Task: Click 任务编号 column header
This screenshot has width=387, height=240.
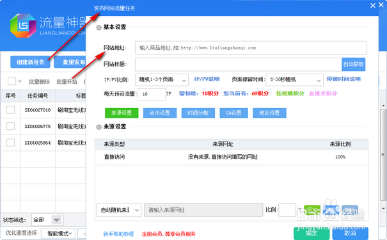Action: point(38,96)
